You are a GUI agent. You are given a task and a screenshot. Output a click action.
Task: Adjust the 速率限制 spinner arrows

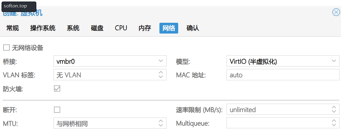(334, 109)
